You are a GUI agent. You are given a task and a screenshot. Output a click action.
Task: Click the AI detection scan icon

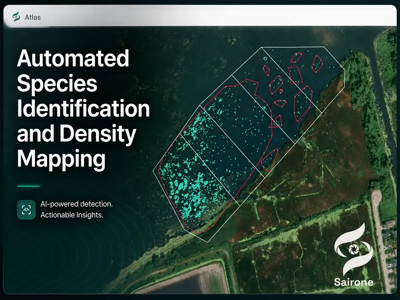click(x=26, y=210)
